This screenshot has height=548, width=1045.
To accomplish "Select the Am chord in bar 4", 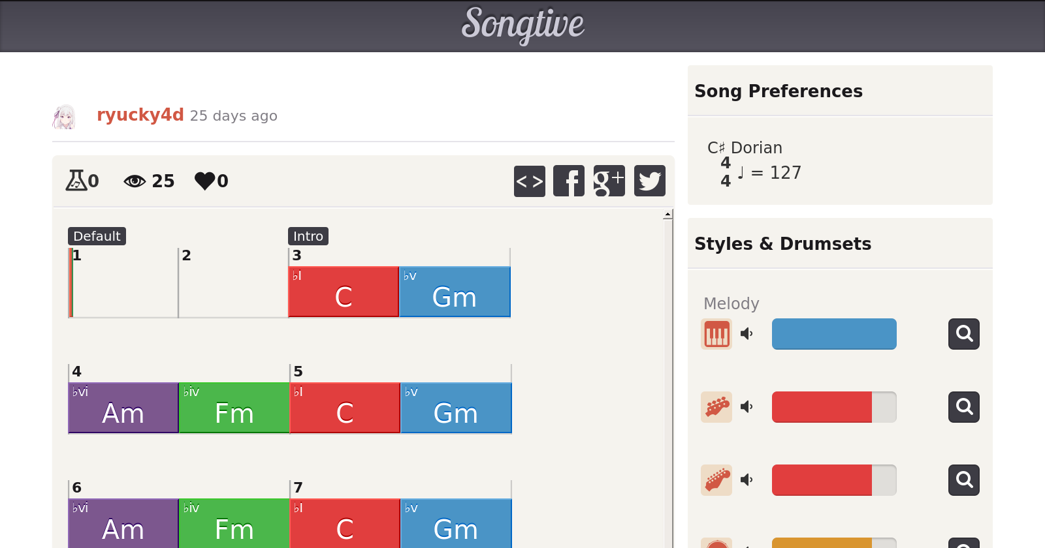I will click(x=123, y=408).
